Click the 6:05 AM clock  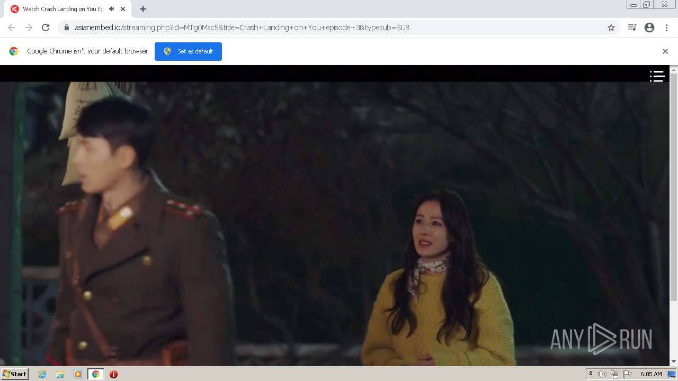coord(651,374)
